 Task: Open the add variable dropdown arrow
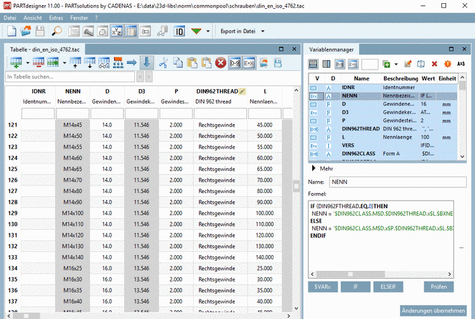pyautogui.click(x=396, y=64)
